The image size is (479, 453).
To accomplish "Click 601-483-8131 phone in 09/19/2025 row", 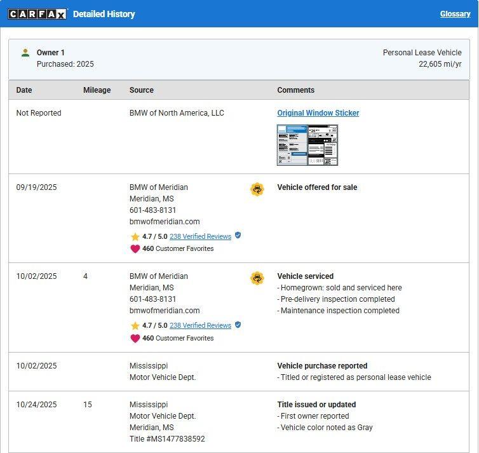I will click(x=152, y=210).
